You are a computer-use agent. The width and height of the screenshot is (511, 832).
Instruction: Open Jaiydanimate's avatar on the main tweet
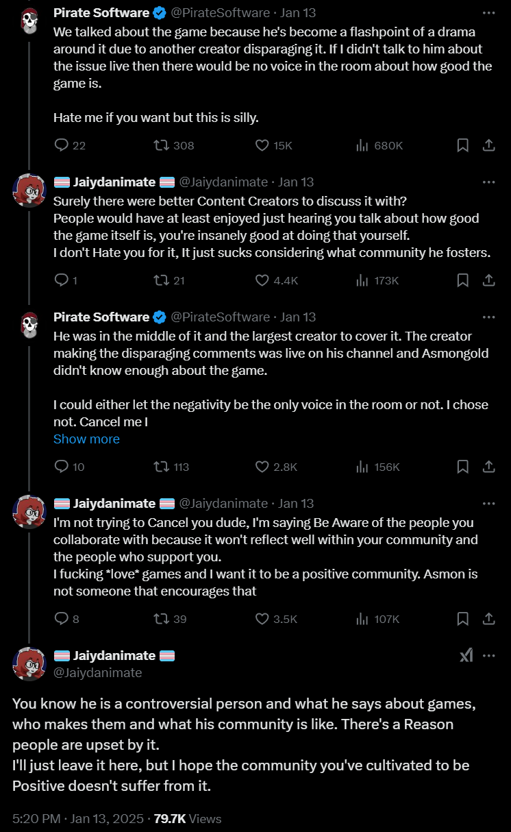click(x=29, y=664)
